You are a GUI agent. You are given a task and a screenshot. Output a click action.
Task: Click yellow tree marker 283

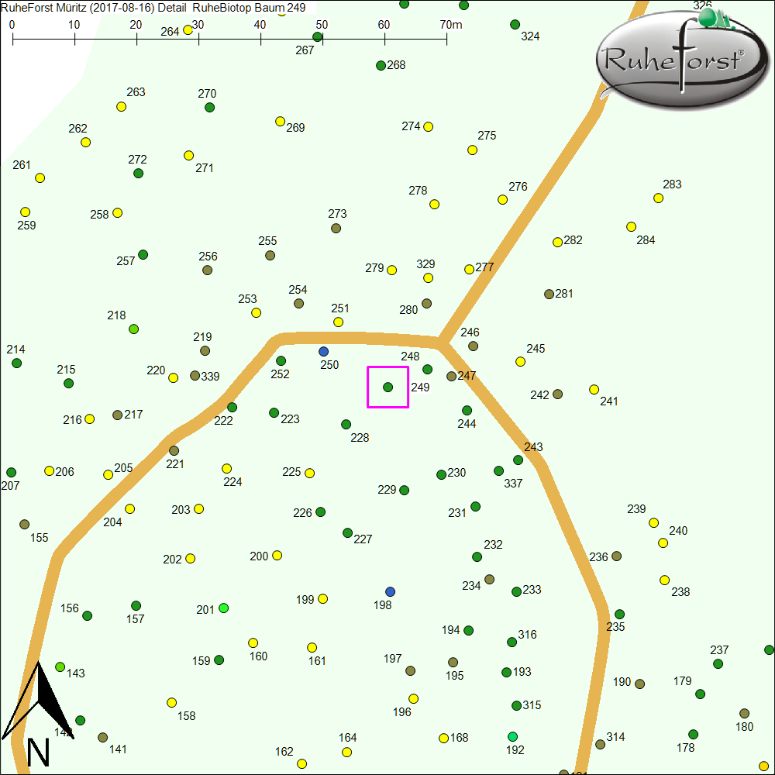pyautogui.click(x=658, y=198)
